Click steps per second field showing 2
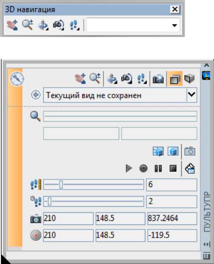This screenshot has height=264, width=214. pyautogui.click(x=172, y=202)
